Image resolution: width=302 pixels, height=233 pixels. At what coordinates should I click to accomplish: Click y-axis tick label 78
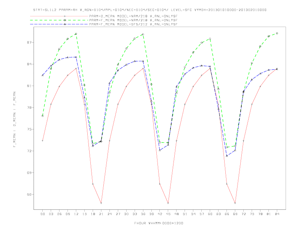29,107
